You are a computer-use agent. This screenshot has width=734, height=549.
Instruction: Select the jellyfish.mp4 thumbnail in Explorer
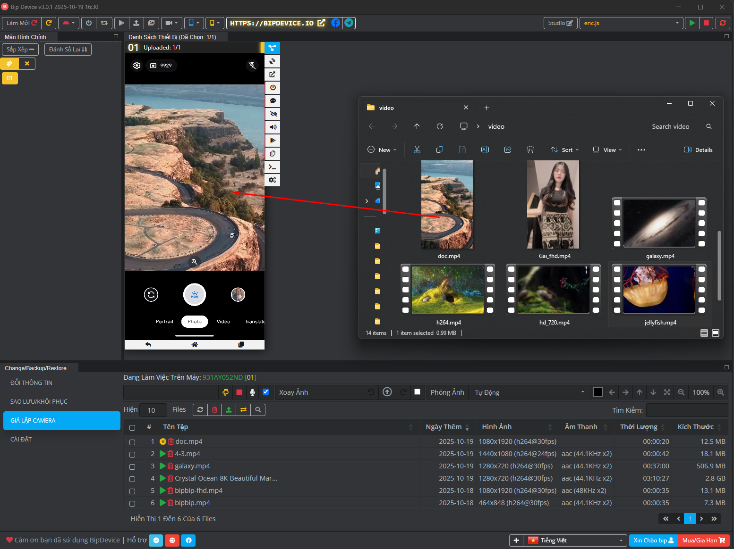click(x=658, y=290)
